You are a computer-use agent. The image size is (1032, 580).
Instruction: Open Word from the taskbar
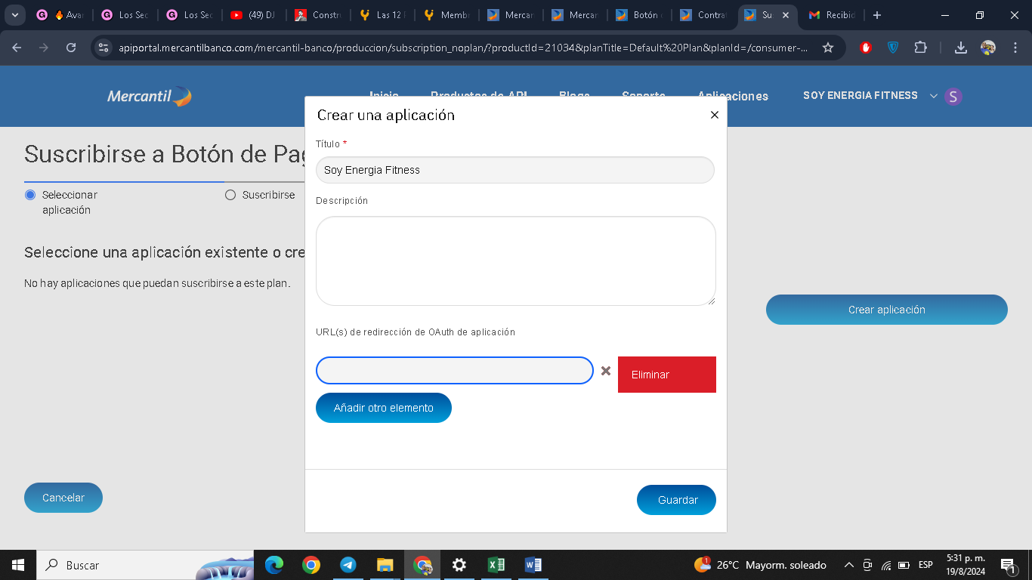coord(533,565)
